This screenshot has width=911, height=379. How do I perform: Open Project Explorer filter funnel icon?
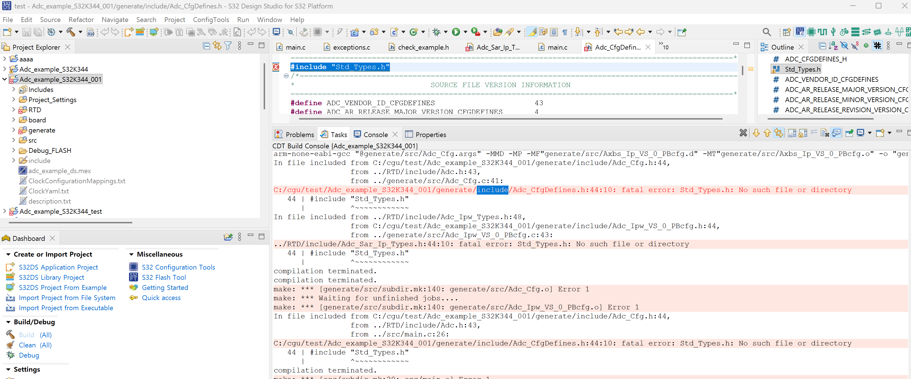pyautogui.click(x=228, y=46)
